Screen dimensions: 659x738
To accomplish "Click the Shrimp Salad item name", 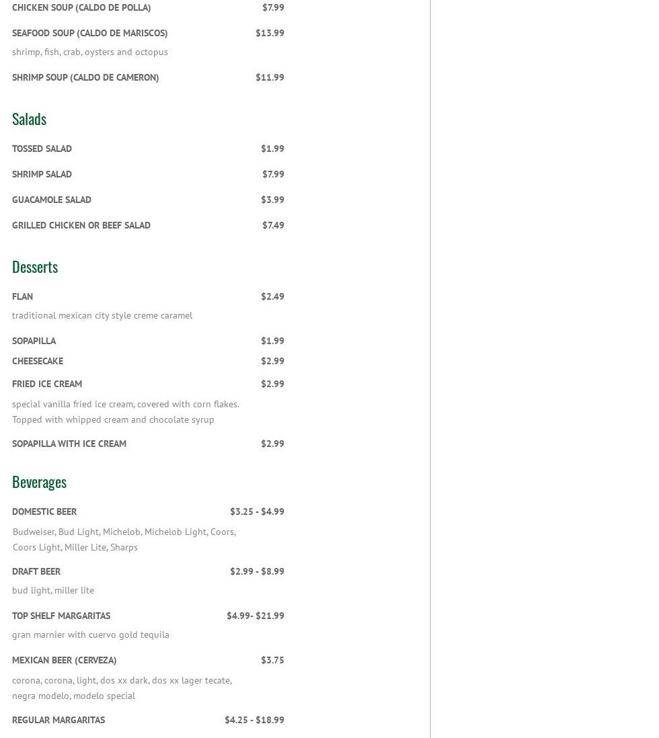I will 42,174.
